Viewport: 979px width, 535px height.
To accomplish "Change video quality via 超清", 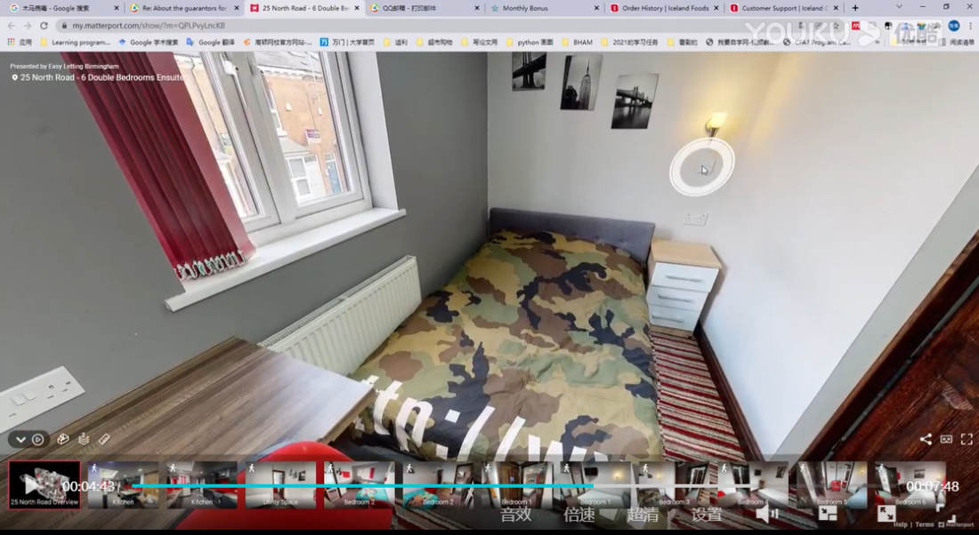I will click(643, 515).
